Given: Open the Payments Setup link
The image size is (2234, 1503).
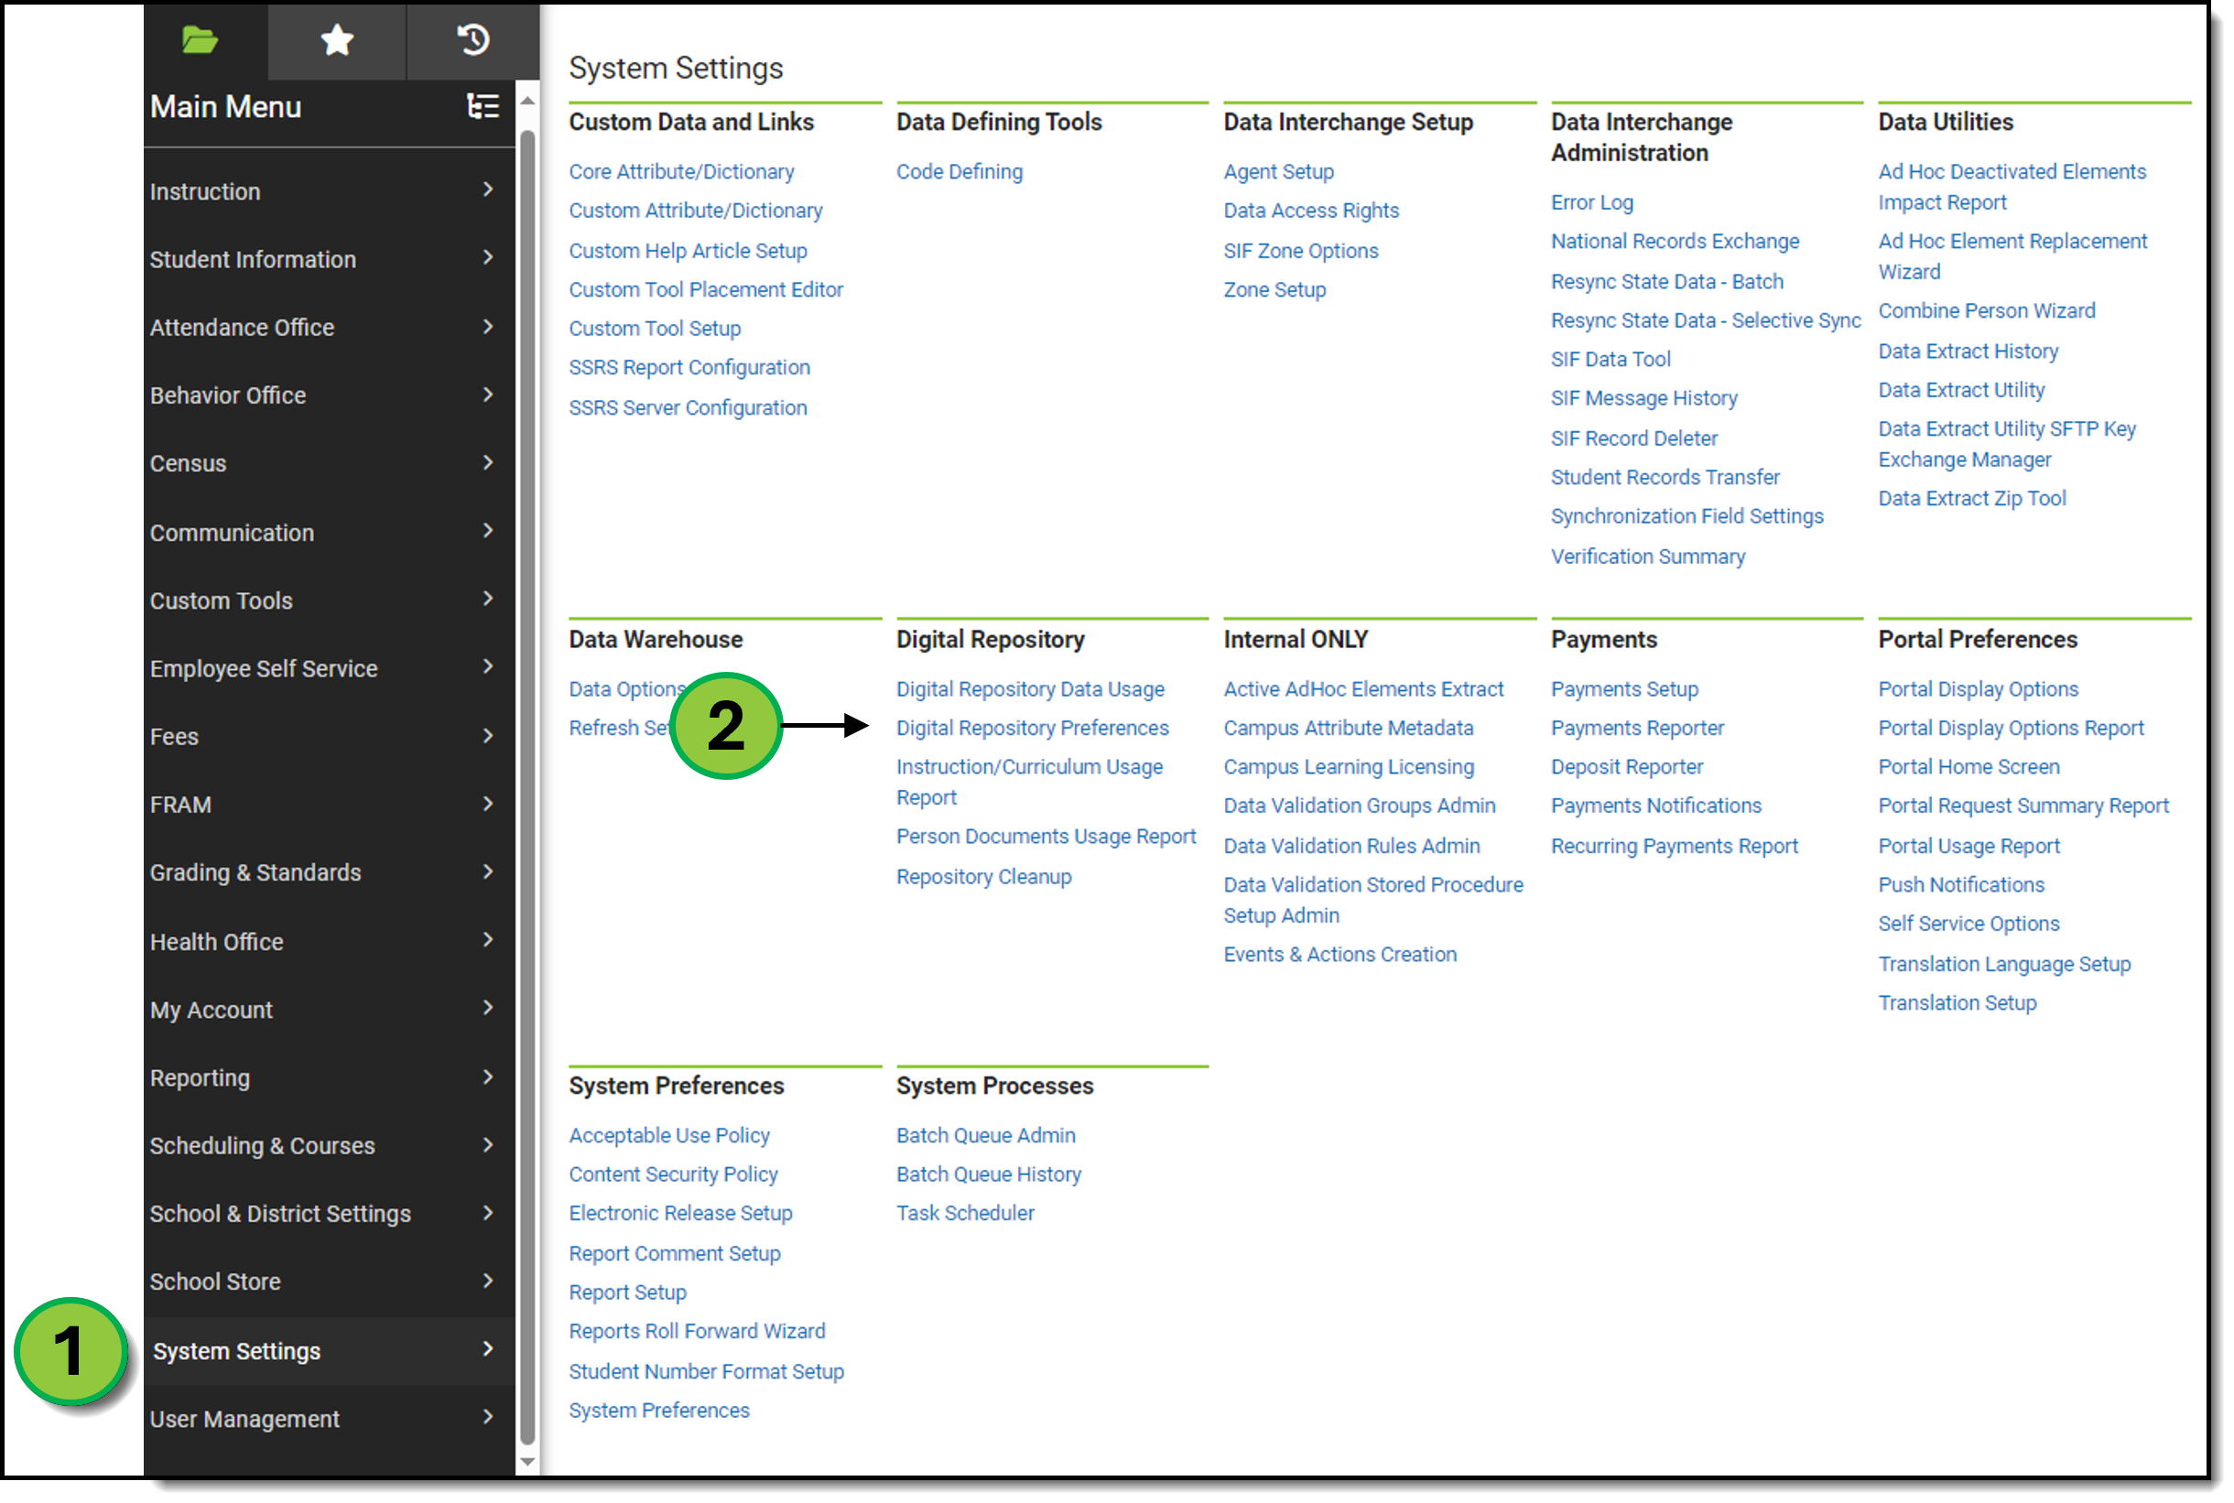Looking at the screenshot, I should pyautogui.click(x=1625, y=689).
